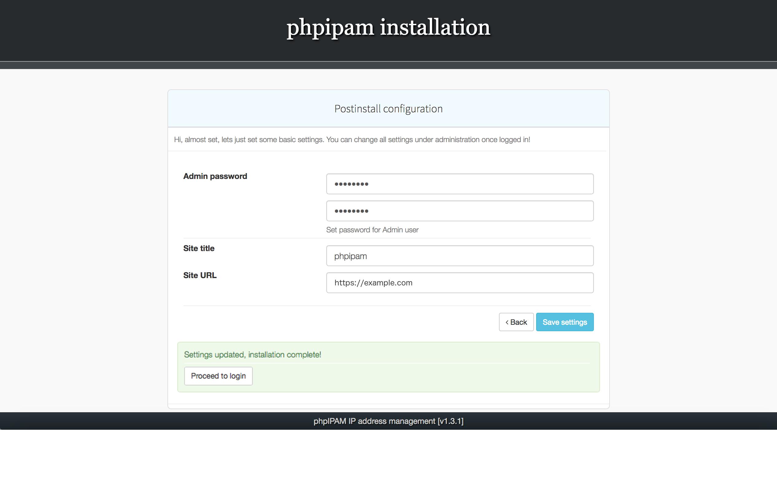The width and height of the screenshot is (777, 477).
Task: Click the Site URL label
Action: (x=199, y=275)
